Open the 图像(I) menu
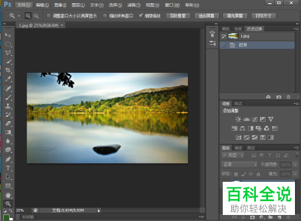301x221 pixels. 60,5
